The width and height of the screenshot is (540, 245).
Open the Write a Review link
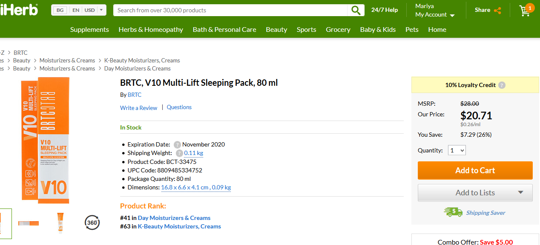(138, 108)
